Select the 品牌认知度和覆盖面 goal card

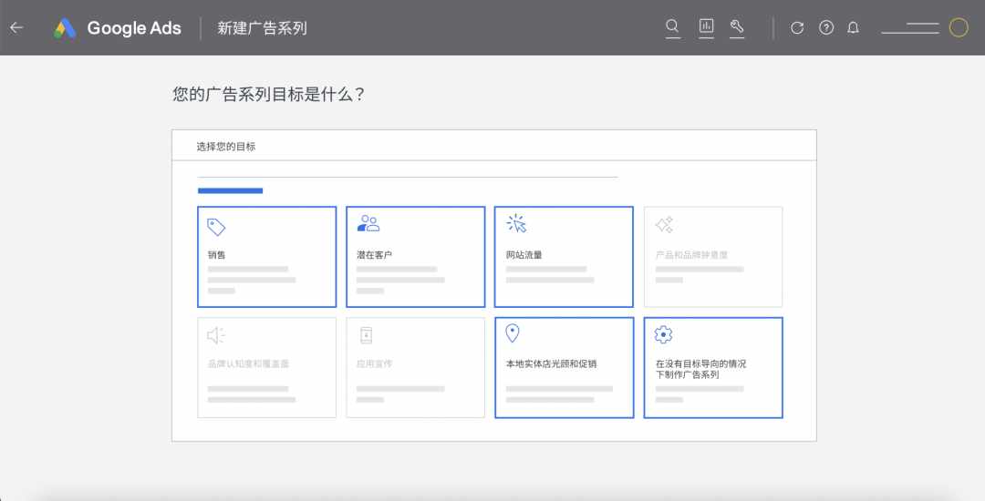pyautogui.click(x=267, y=367)
